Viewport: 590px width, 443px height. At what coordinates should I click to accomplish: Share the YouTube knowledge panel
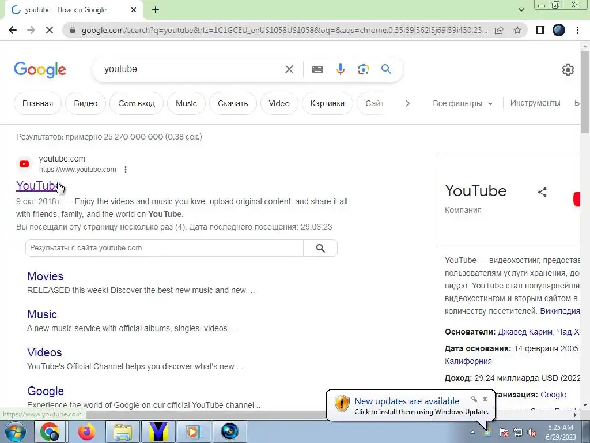(542, 192)
